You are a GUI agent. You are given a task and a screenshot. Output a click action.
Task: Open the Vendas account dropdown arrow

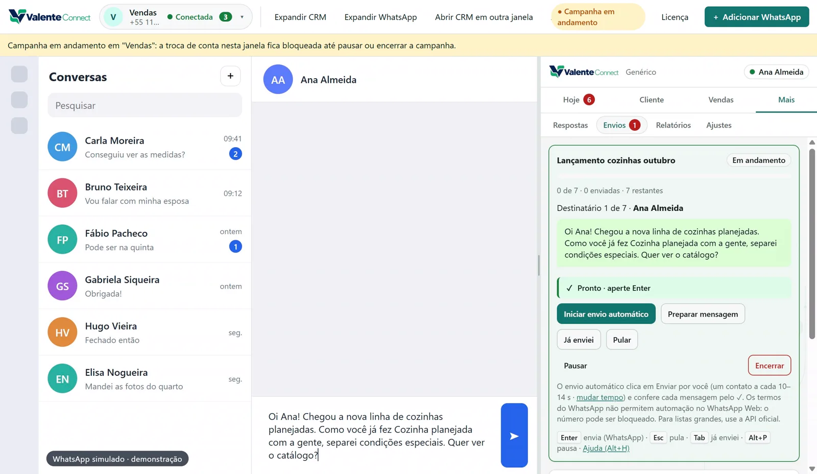(x=242, y=17)
